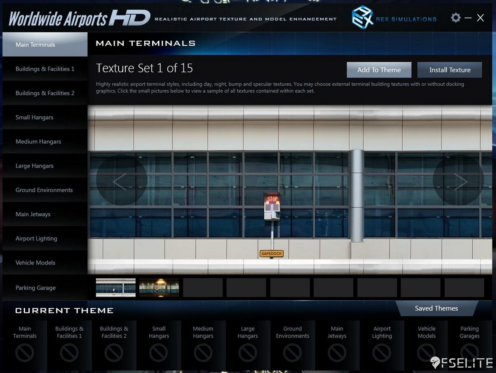Minimize the Worldwide Airports HD window

pos(468,18)
